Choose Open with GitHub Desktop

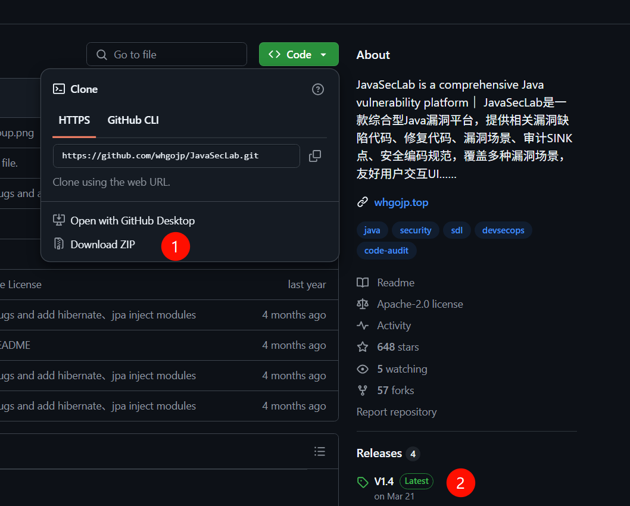(x=133, y=220)
